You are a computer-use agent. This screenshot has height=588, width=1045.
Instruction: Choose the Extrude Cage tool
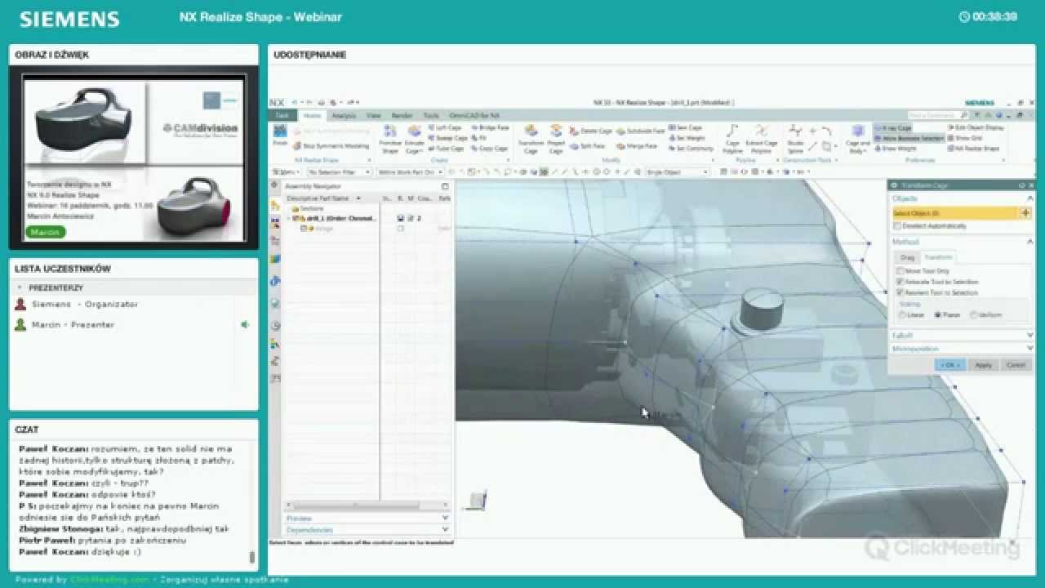tap(415, 139)
